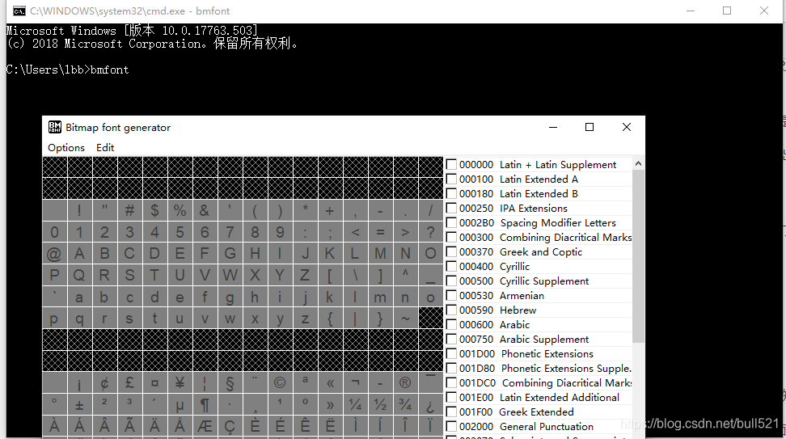Check the General Punctuation box
The height and width of the screenshot is (439, 786).
click(x=451, y=426)
